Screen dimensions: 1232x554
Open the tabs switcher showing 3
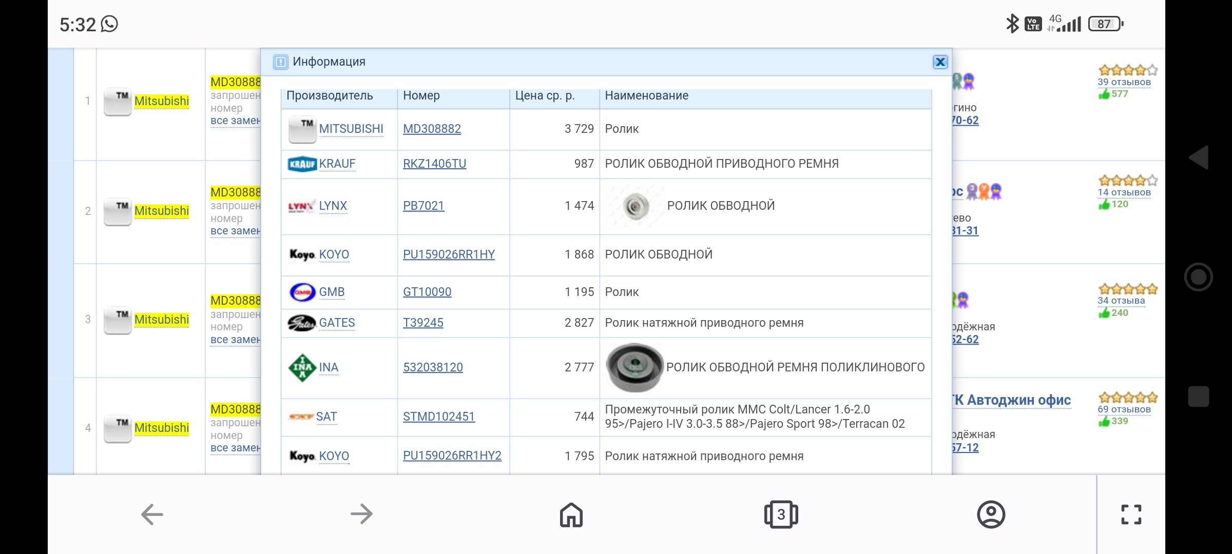coord(781,514)
